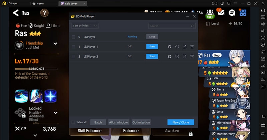
Task: Expand the Friendship details chevron
Action: pos(55,44)
